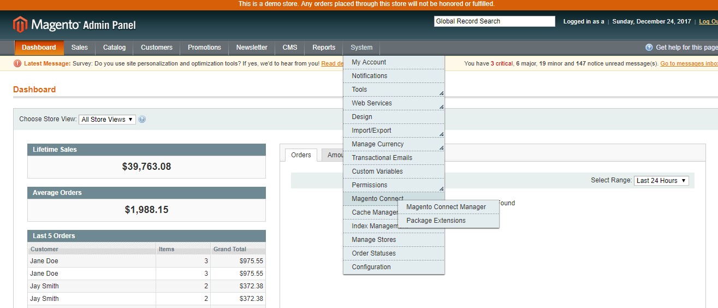Click the Magento logo icon
The width and height of the screenshot is (718, 308).
pyautogui.click(x=20, y=25)
